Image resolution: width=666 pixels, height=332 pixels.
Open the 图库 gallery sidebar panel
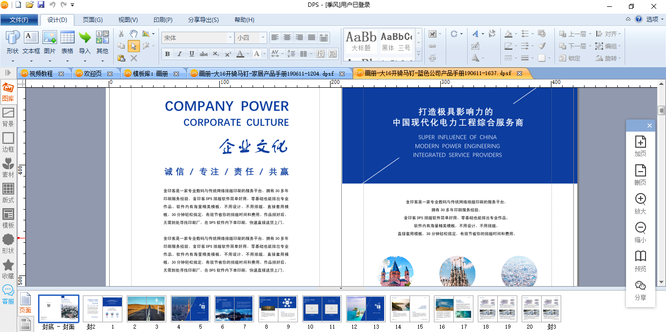(x=8, y=92)
